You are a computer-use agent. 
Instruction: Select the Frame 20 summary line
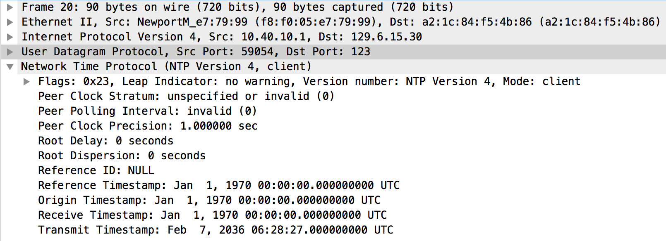(237, 7)
